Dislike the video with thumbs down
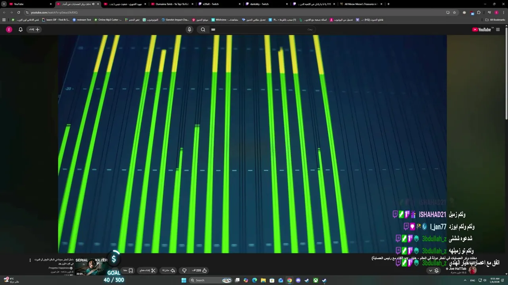This screenshot has width=508, height=285. tap(184, 270)
